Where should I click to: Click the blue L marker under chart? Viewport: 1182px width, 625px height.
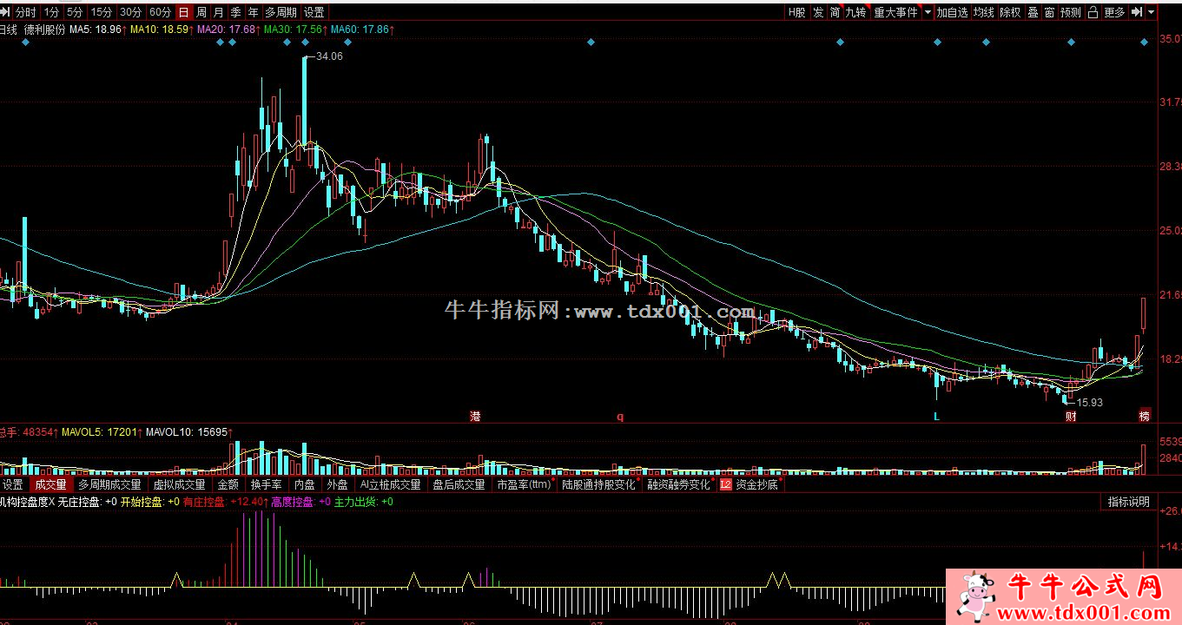[936, 417]
